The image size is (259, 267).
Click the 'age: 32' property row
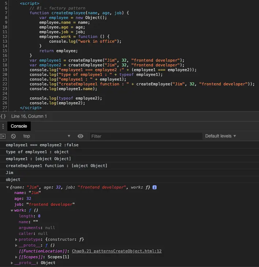[x=23, y=198]
